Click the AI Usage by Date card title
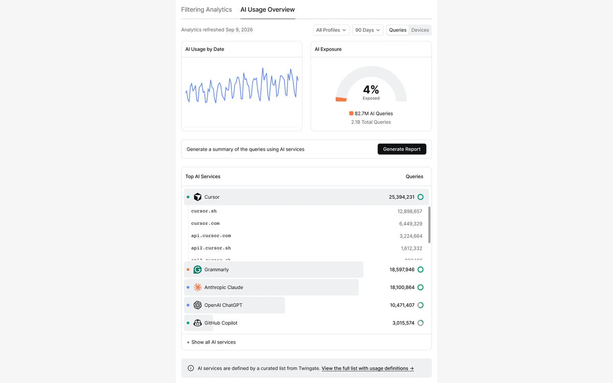This screenshot has height=383, width=613. coord(205,50)
